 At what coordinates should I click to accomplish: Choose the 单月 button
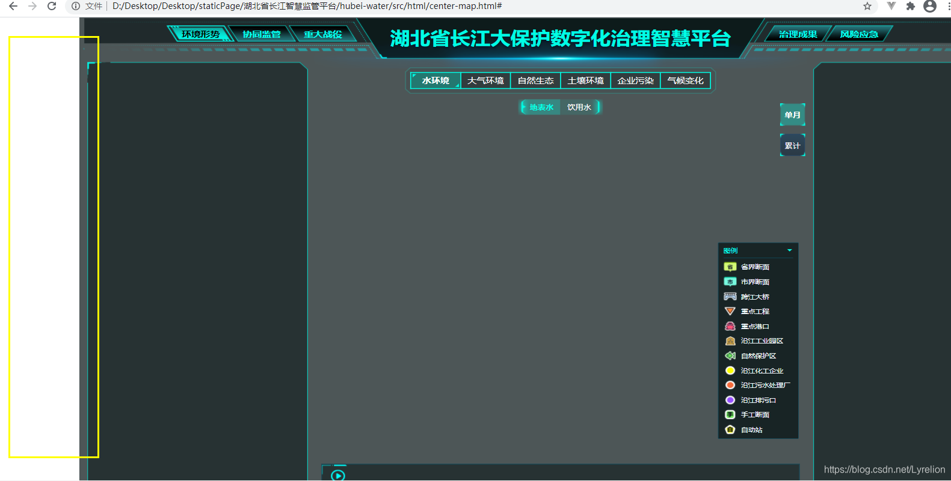tap(792, 115)
